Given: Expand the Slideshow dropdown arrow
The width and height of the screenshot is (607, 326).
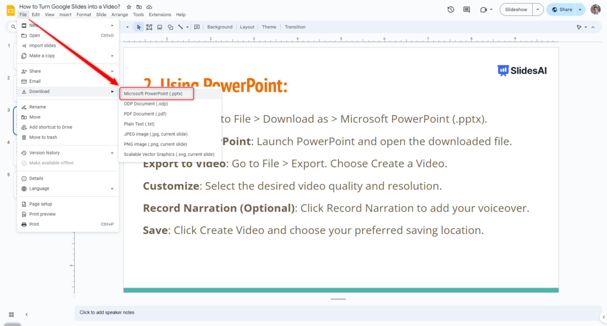Looking at the screenshot, I should pos(537,9).
